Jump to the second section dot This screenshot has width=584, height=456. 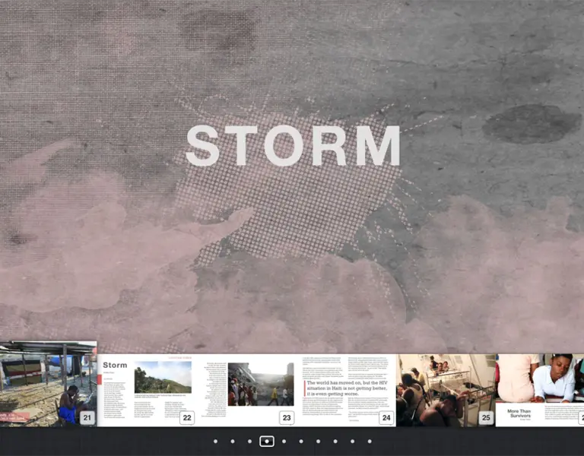click(233, 441)
